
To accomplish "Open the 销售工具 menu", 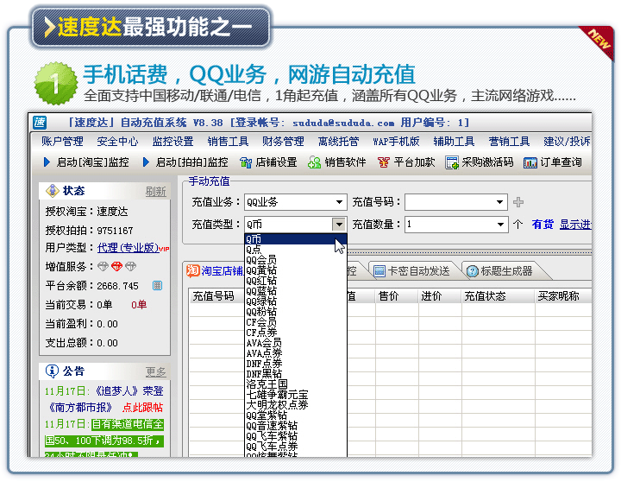I will [x=228, y=141].
